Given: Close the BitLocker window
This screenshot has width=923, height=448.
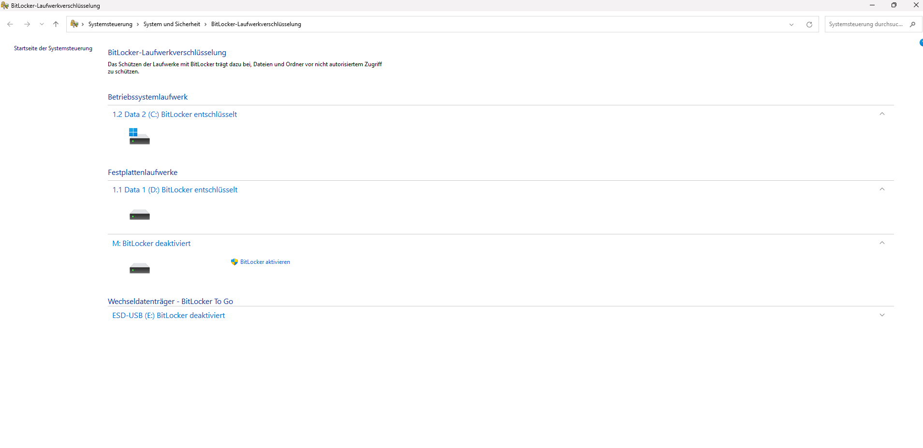Looking at the screenshot, I should tap(916, 5).
